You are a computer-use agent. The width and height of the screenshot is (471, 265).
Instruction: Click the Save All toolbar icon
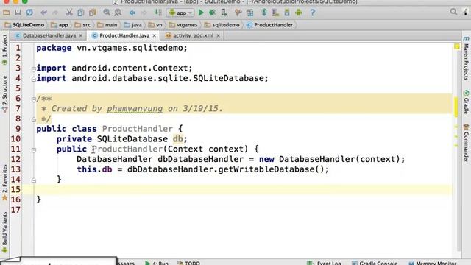click(18, 13)
